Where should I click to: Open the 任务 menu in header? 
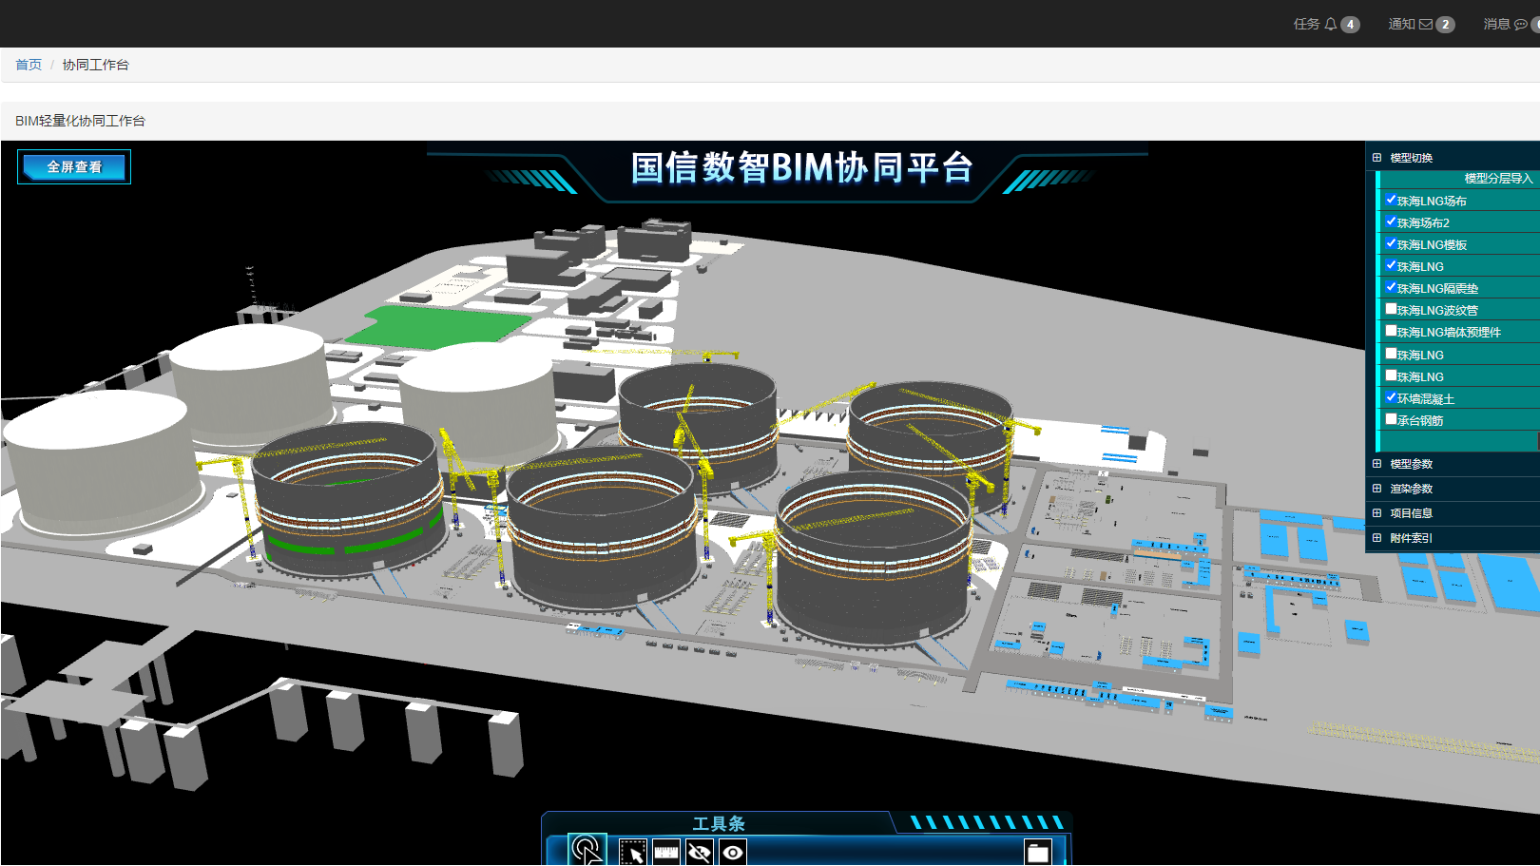[x=1306, y=25]
